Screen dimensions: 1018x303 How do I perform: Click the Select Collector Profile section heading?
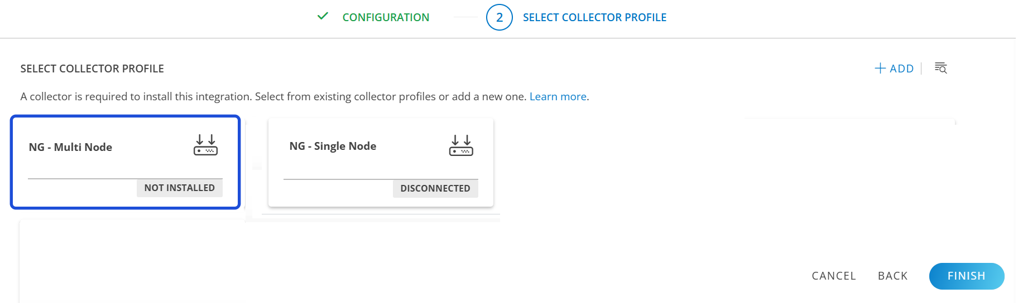92,69
